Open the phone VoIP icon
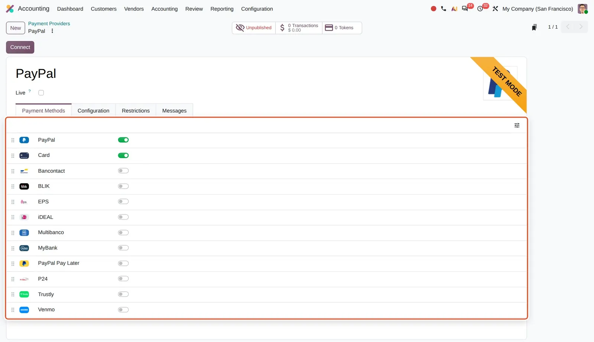Screen dimensions: 594x342 444,9
